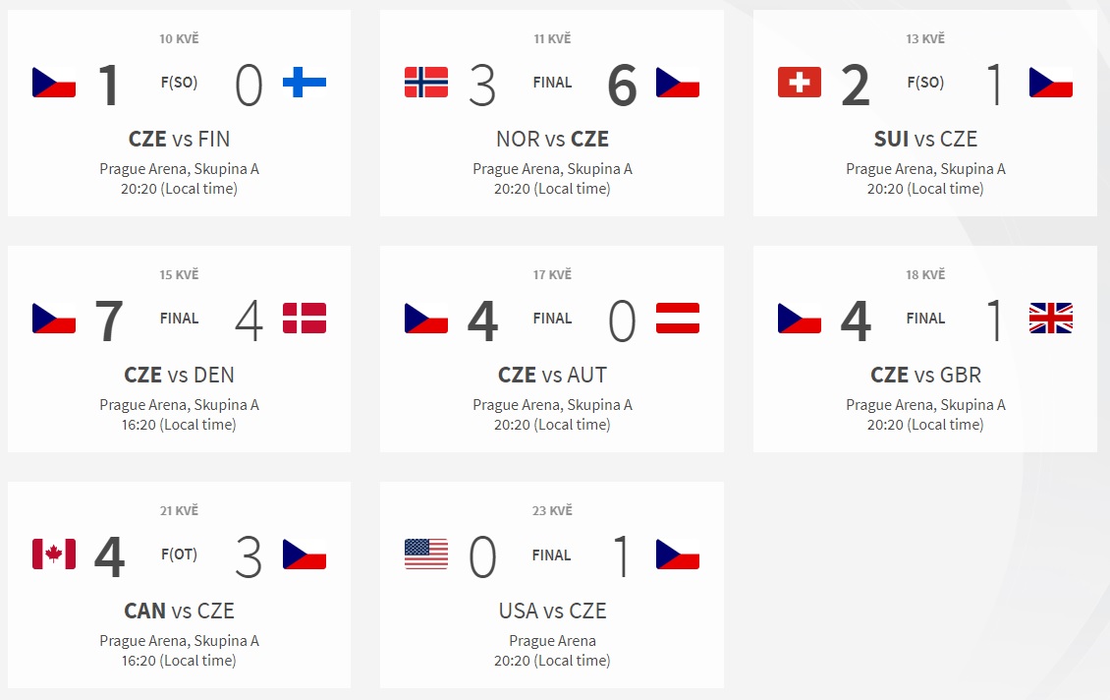Open the CZE vs FIN match title
The width and height of the screenshot is (1110, 700).
tap(179, 139)
